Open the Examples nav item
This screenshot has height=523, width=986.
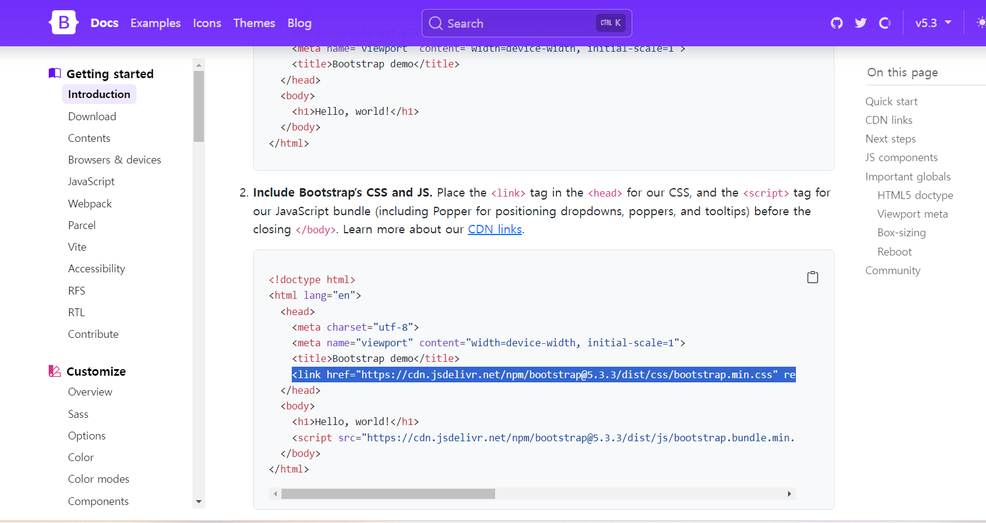(156, 23)
